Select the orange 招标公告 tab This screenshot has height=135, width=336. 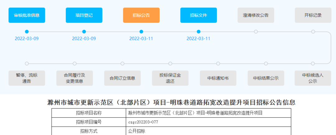(141, 15)
